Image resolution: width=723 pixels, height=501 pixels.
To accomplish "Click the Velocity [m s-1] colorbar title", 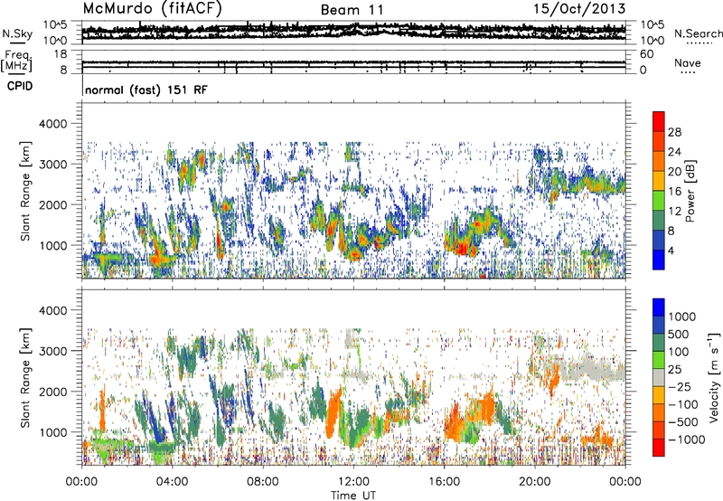I will point(714,377).
